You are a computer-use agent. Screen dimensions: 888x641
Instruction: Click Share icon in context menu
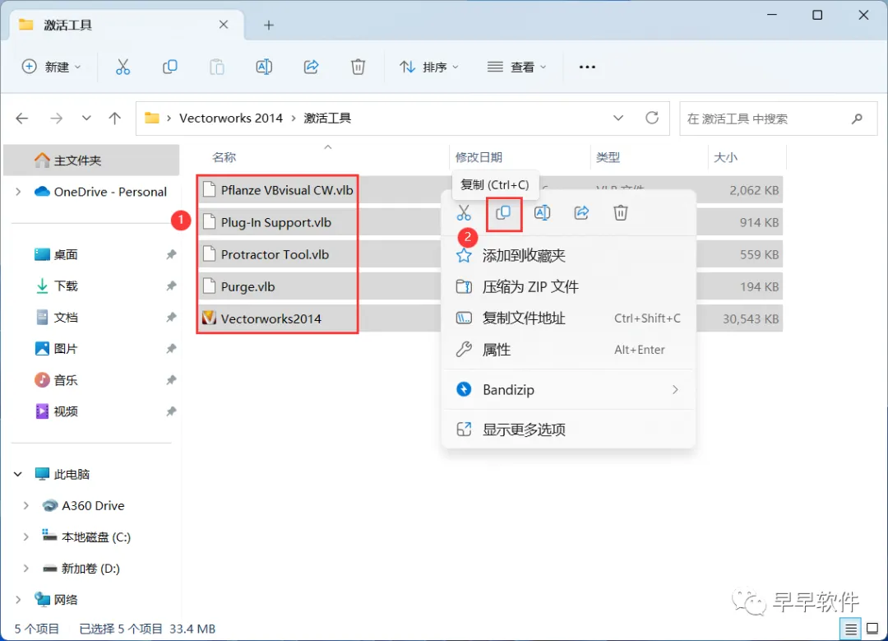581,213
